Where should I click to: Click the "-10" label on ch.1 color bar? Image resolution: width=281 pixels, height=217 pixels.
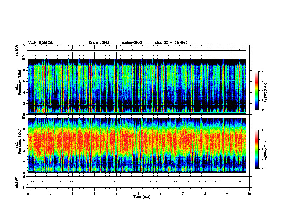point(263,110)
